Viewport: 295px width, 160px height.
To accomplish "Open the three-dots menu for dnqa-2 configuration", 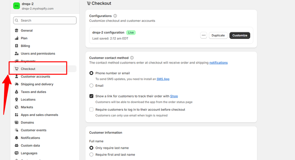I will (x=204, y=35).
